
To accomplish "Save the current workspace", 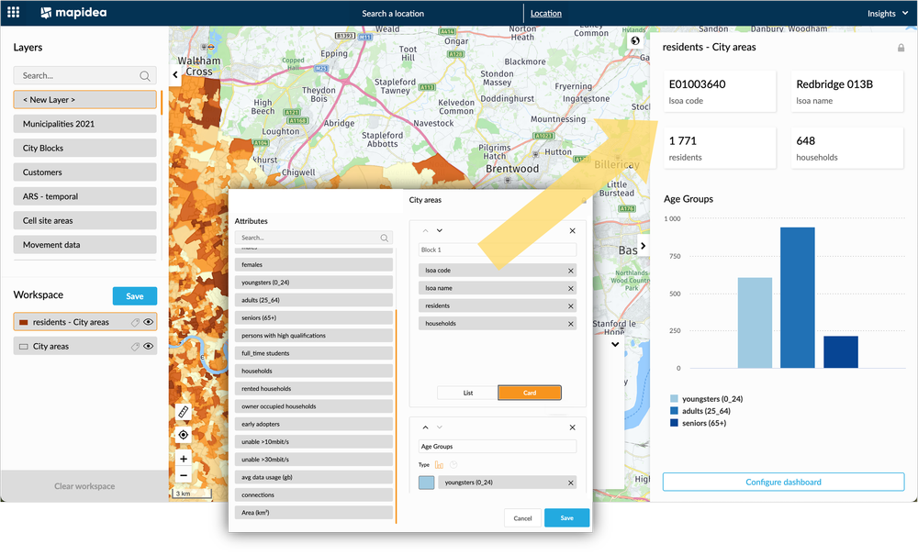I will [x=135, y=295].
